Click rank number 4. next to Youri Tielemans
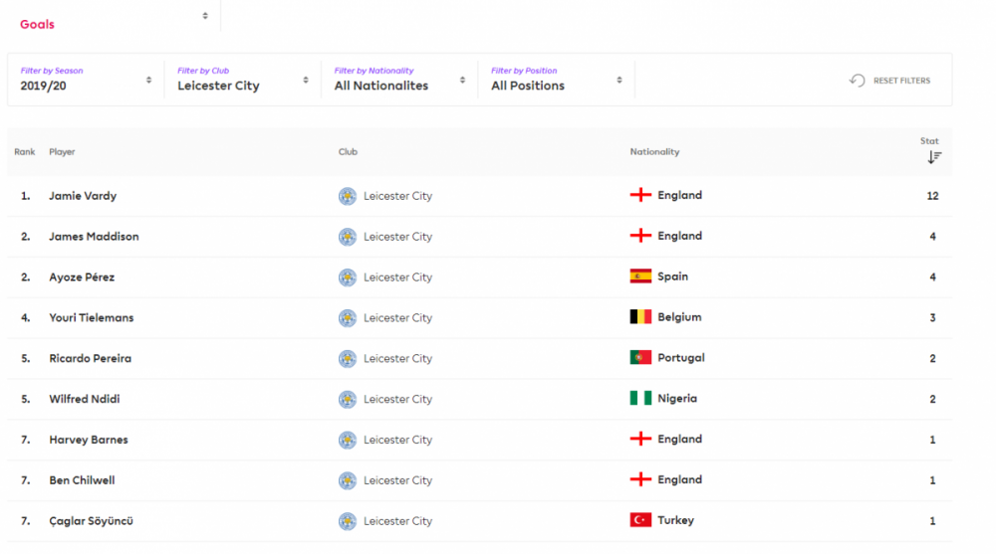This screenshot has height=554, width=996. click(x=26, y=318)
